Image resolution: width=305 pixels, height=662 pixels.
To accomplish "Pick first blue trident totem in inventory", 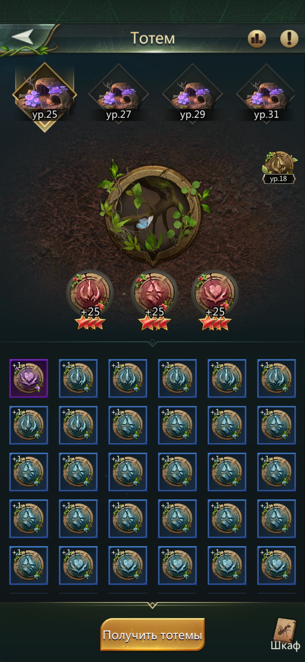I will (78, 379).
